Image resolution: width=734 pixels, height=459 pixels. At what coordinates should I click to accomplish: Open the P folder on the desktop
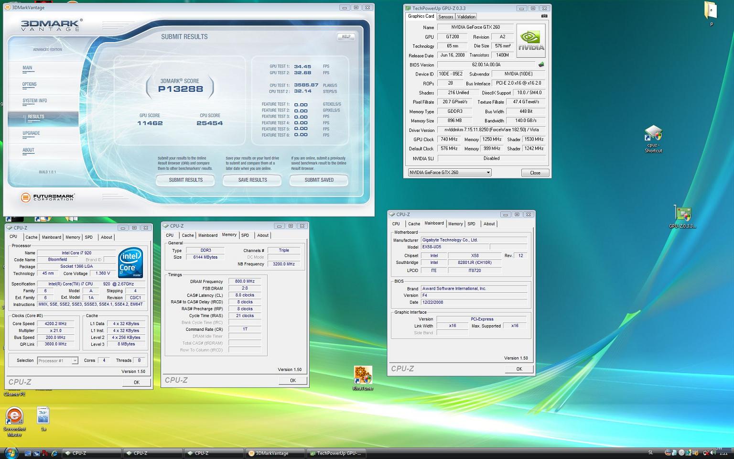click(x=711, y=13)
